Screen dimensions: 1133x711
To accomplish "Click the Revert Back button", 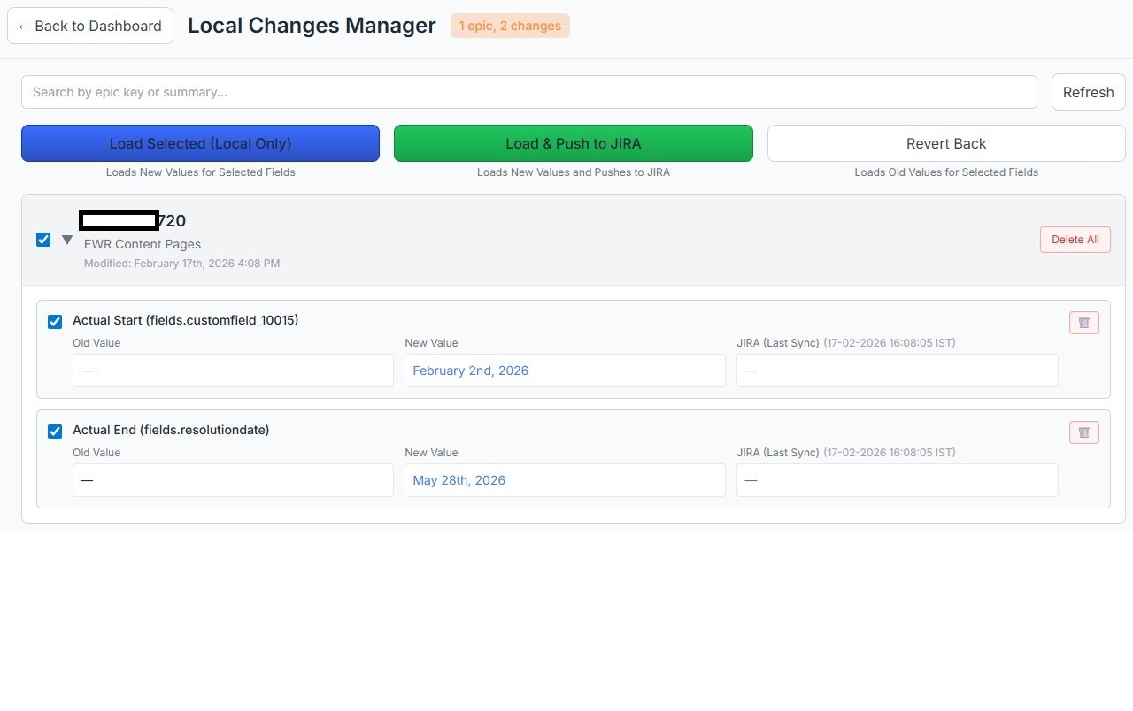I will [945, 143].
